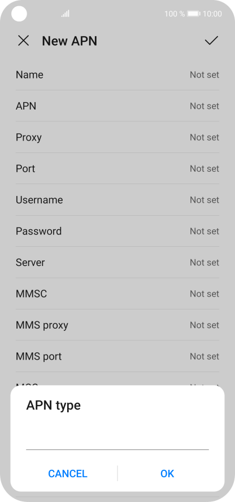Open the MMSC setting

click(117, 294)
